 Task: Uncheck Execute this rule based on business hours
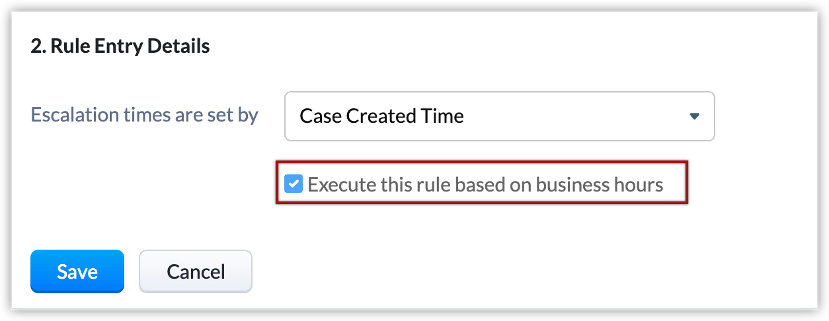coord(293,184)
